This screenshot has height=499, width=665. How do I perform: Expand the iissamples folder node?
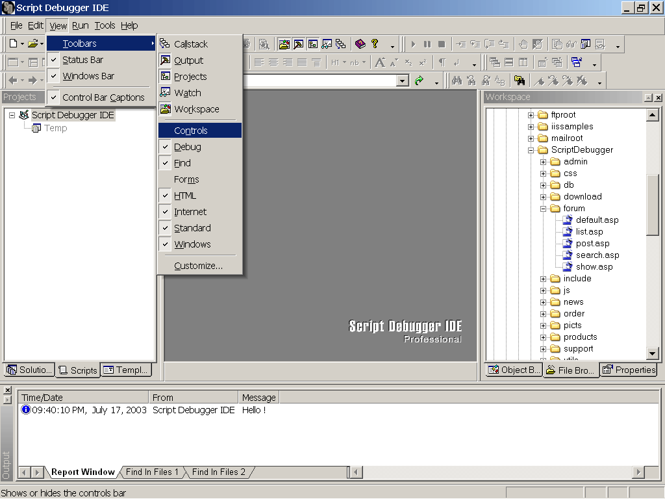[531, 127]
